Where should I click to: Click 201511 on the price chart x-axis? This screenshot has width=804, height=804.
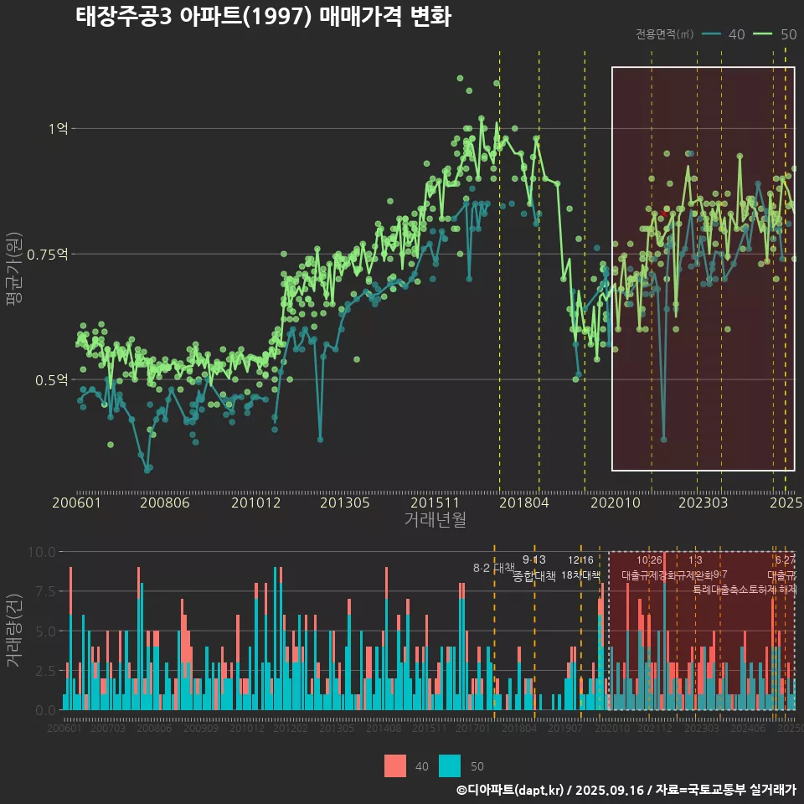point(435,502)
